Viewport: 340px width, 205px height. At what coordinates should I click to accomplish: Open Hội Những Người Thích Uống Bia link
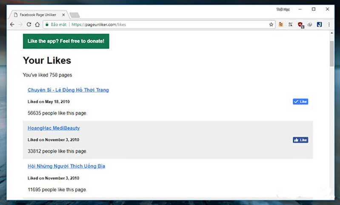[66, 166]
